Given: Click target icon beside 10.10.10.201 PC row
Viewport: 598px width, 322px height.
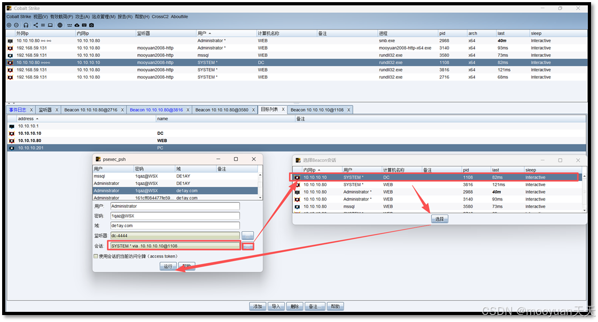Looking at the screenshot, I should [12, 148].
